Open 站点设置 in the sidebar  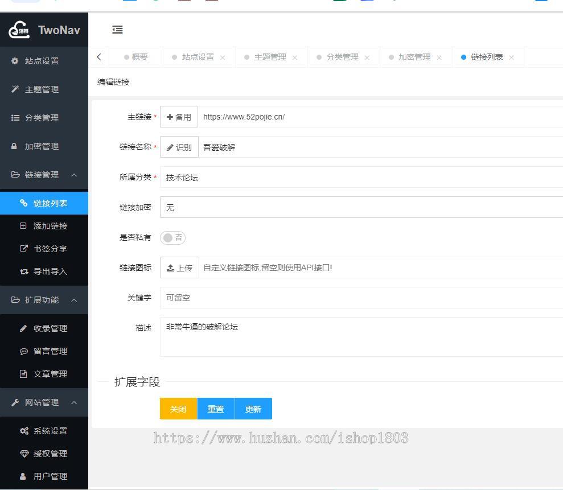coord(44,61)
